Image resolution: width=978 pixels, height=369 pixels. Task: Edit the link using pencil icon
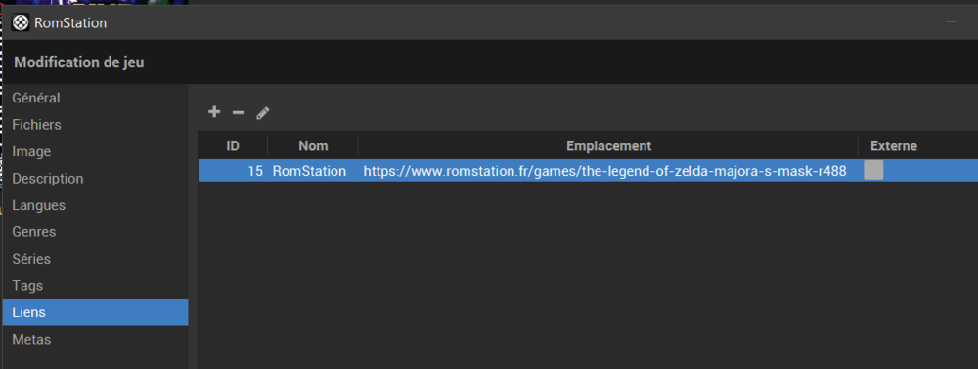(x=262, y=112)
